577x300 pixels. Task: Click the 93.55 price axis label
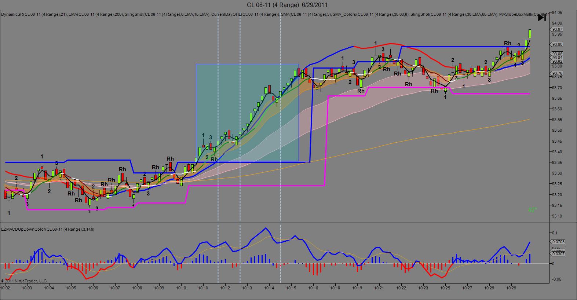[x=557, y=120]
